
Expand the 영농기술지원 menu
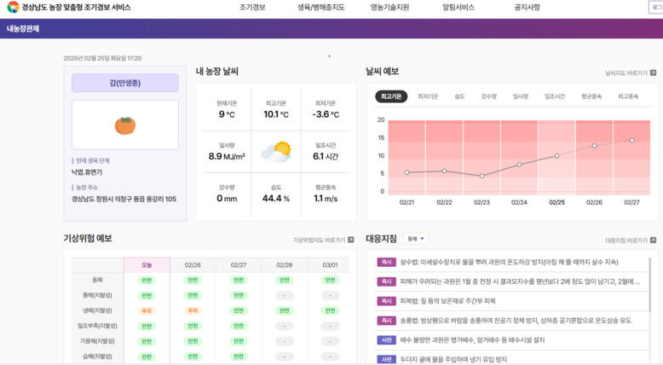point(389,8)
